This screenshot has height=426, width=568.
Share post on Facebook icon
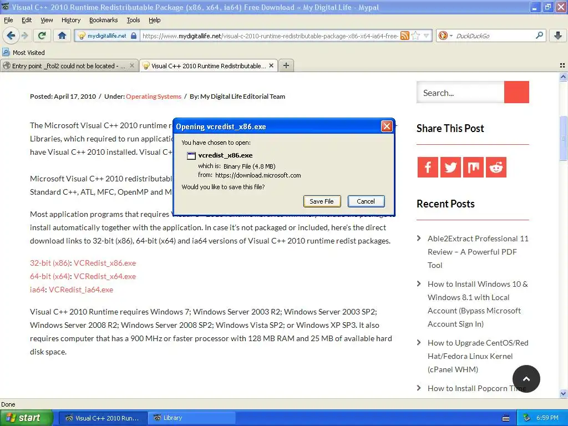click(x=428, y=167)
